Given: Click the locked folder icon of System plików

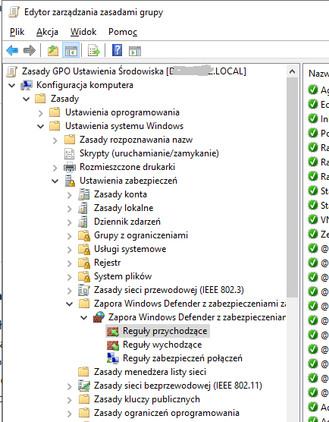Looking at the screenshot, I should (x=84, y=276).
